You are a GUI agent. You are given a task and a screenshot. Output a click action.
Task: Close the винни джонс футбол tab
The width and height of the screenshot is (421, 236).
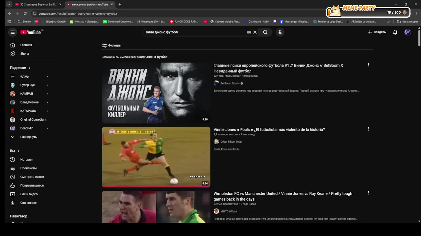point(112,5)
